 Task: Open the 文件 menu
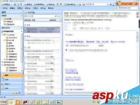pyautogui.click(x=5, y=8)
